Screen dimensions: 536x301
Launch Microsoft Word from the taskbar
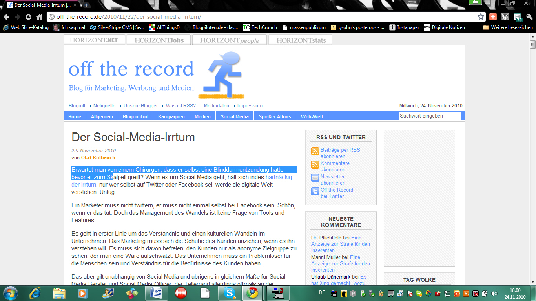(x=157, y=293)
